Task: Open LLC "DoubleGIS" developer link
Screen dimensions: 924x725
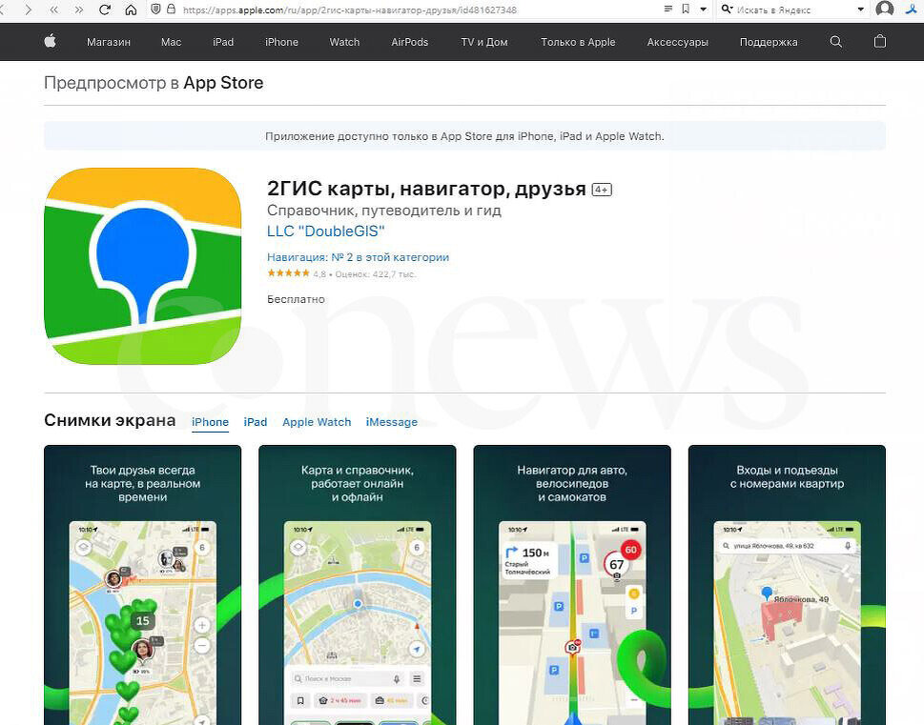Action: (325, 231)
